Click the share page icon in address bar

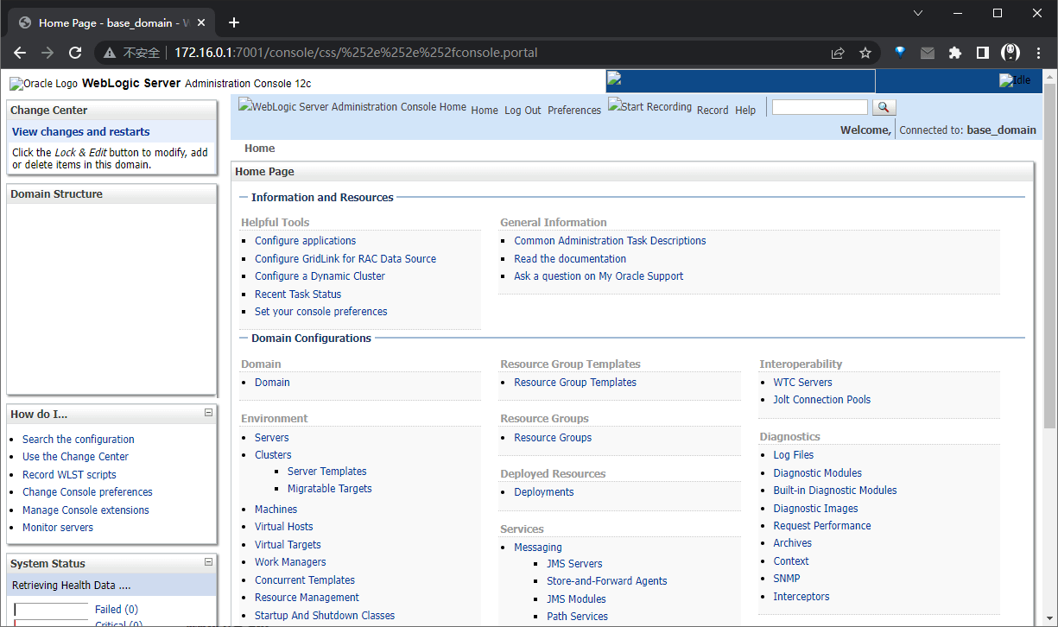pos(838,53)
